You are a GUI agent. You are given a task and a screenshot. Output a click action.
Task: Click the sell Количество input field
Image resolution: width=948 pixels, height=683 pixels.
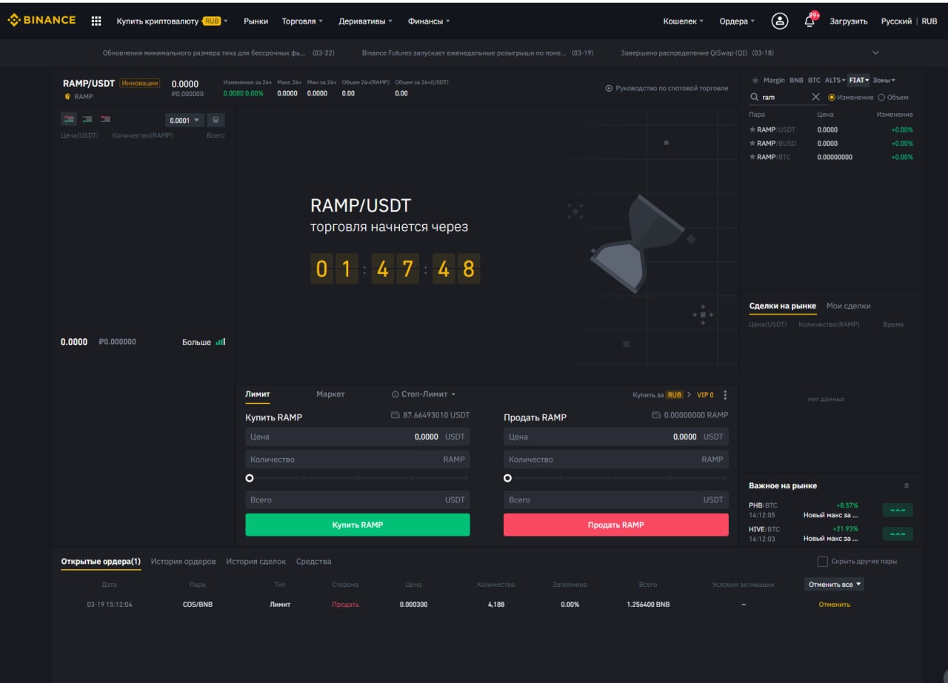click(x=616, y=460)
